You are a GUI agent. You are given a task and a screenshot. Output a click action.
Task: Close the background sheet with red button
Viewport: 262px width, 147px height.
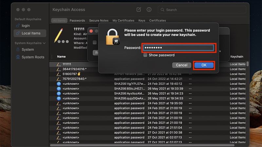[x=91, y=31]
